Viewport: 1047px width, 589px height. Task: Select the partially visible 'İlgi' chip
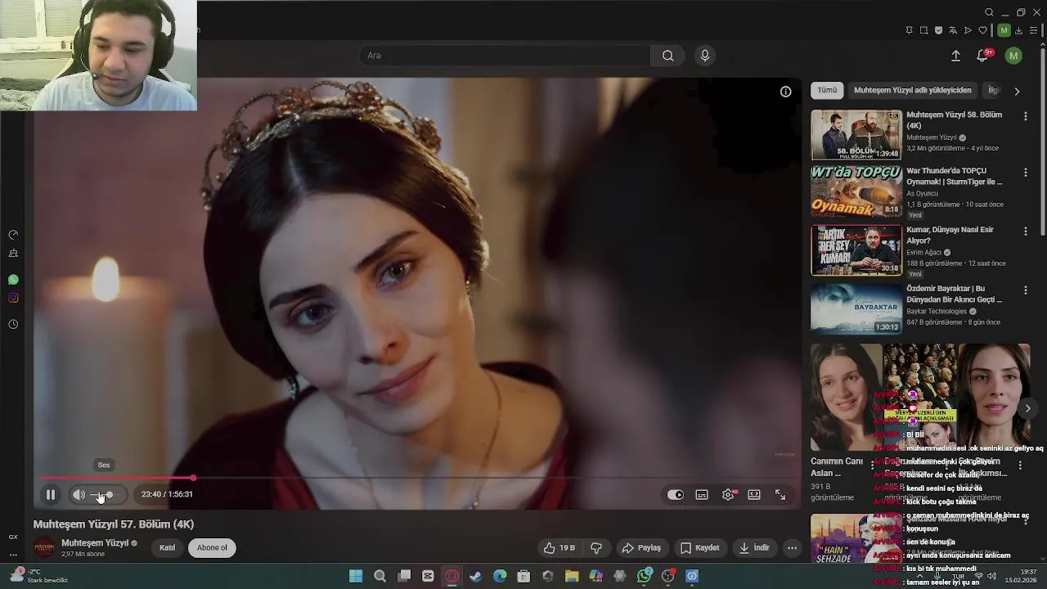coord(993,90)
